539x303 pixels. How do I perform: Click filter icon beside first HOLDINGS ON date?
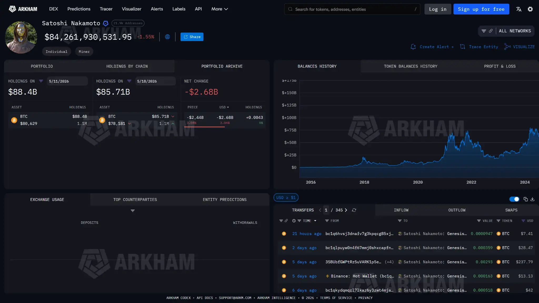point(41,81)
